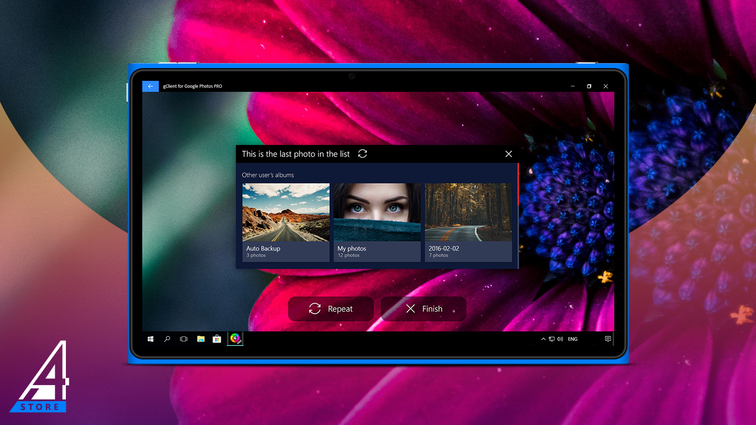Go back with the blue arrow button

[x=151, y=86]
